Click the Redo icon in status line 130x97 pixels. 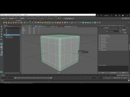coord(16,18)
